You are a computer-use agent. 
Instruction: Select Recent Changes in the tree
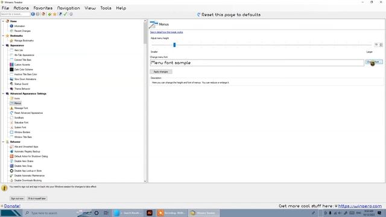point(22,31)
